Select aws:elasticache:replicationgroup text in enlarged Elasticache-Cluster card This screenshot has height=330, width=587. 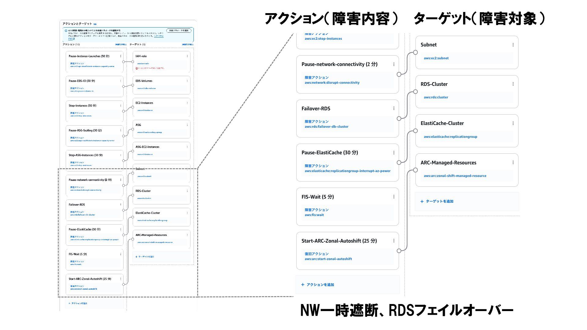pos(451,137)
